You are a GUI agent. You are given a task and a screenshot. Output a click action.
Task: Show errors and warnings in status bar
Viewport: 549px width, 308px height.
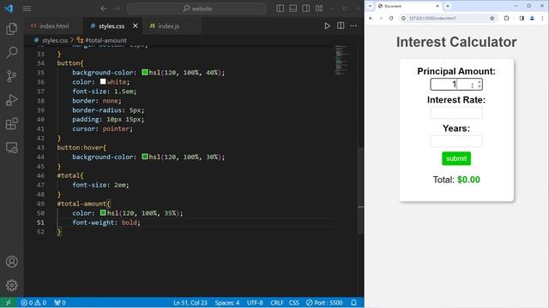(33, 302)
